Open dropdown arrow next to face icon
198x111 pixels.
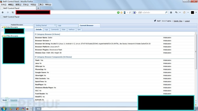pos(188,12)
